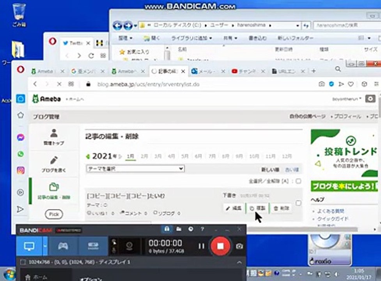Switch to the URLエンコード tab
The image size is (381, 281).
click(288, 71)
